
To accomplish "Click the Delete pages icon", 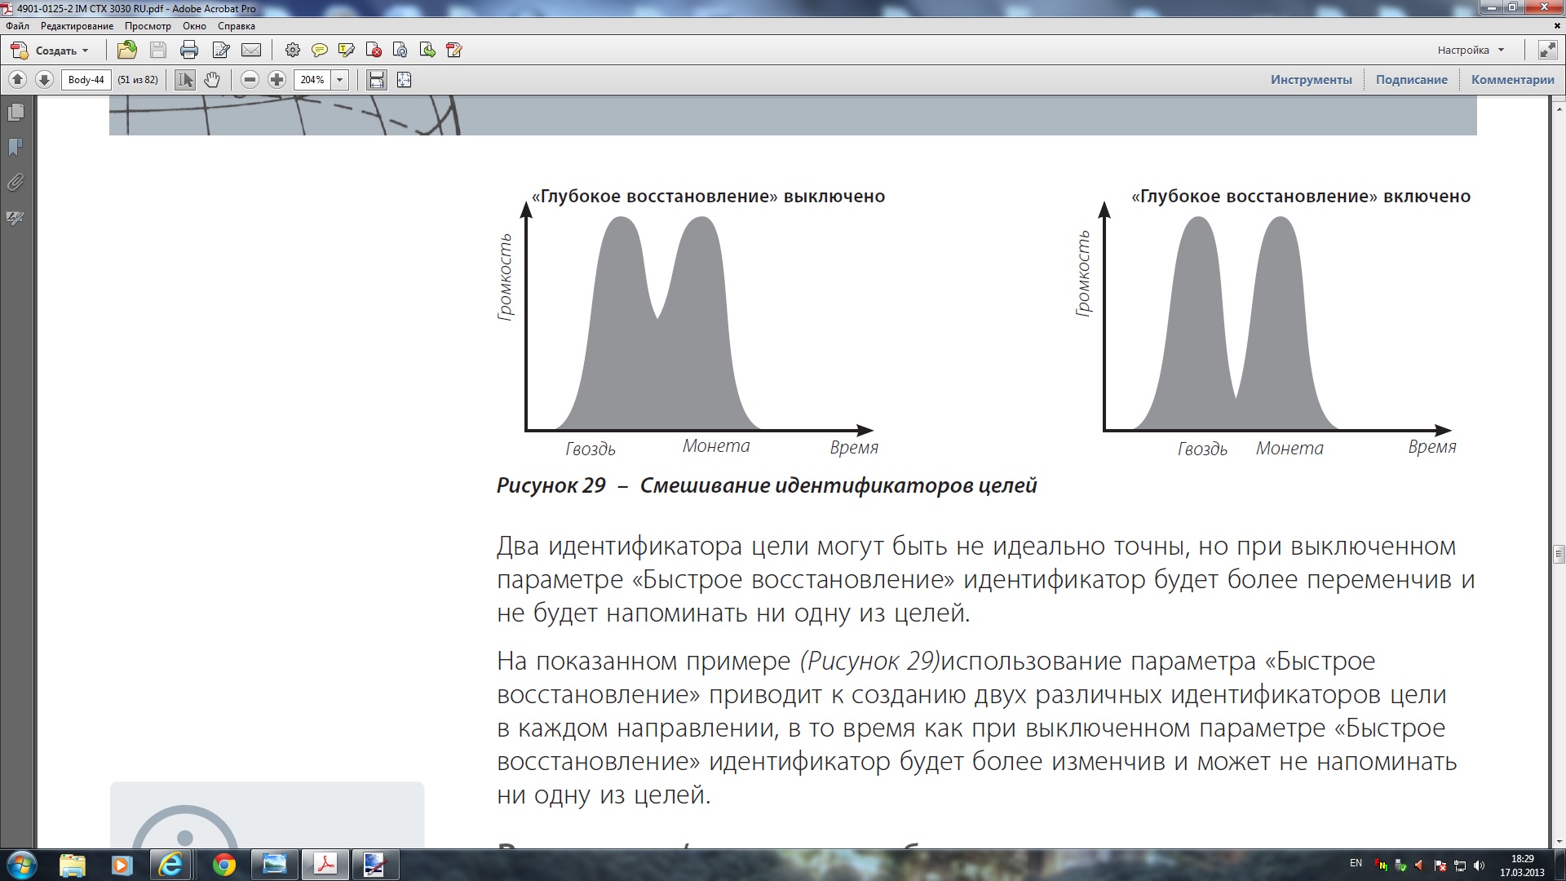I will 374,51.
